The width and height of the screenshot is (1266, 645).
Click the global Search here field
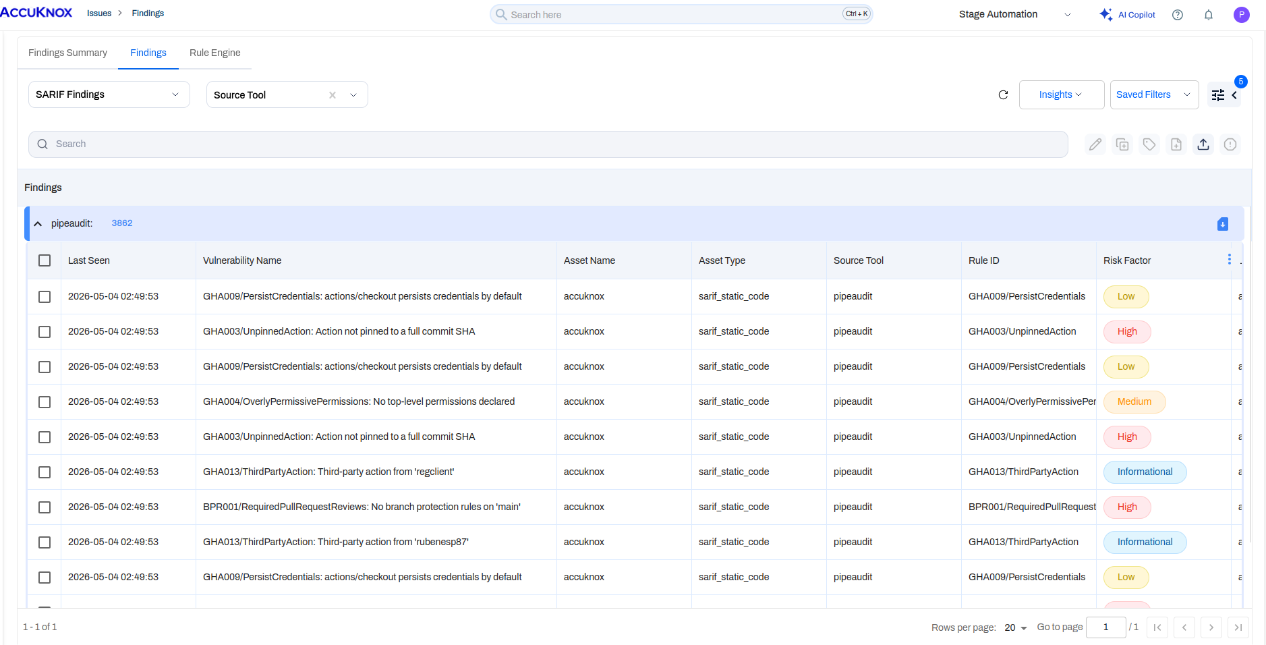tap(681, 14)
